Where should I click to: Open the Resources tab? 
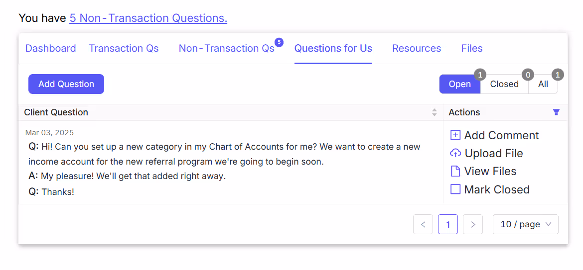tap(417, 49)
